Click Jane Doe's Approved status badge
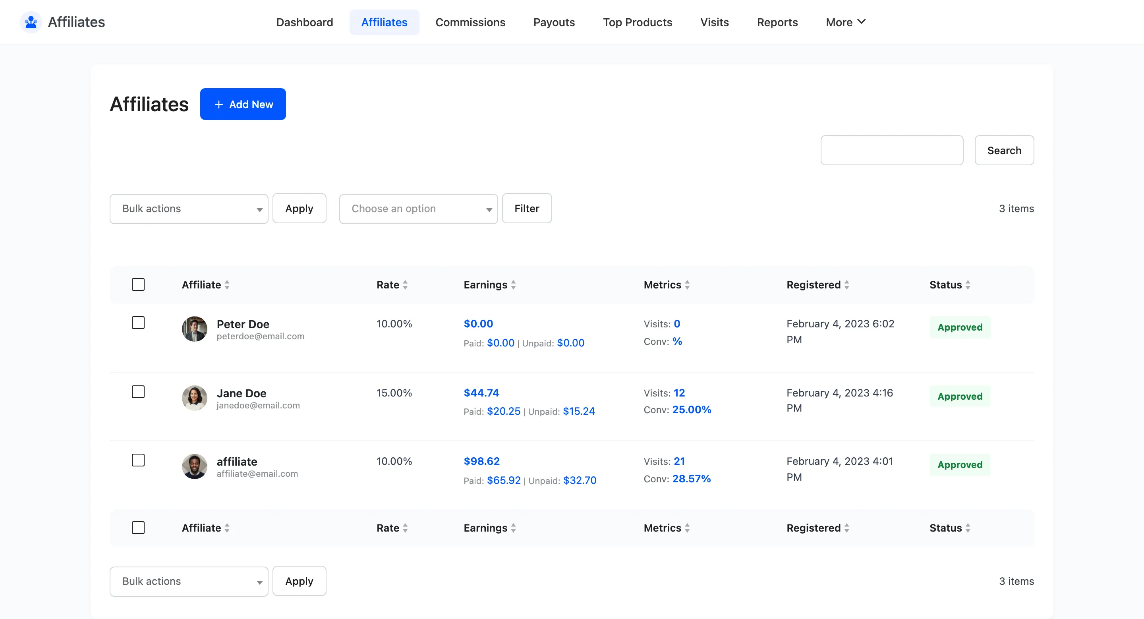 coord(960,396)
